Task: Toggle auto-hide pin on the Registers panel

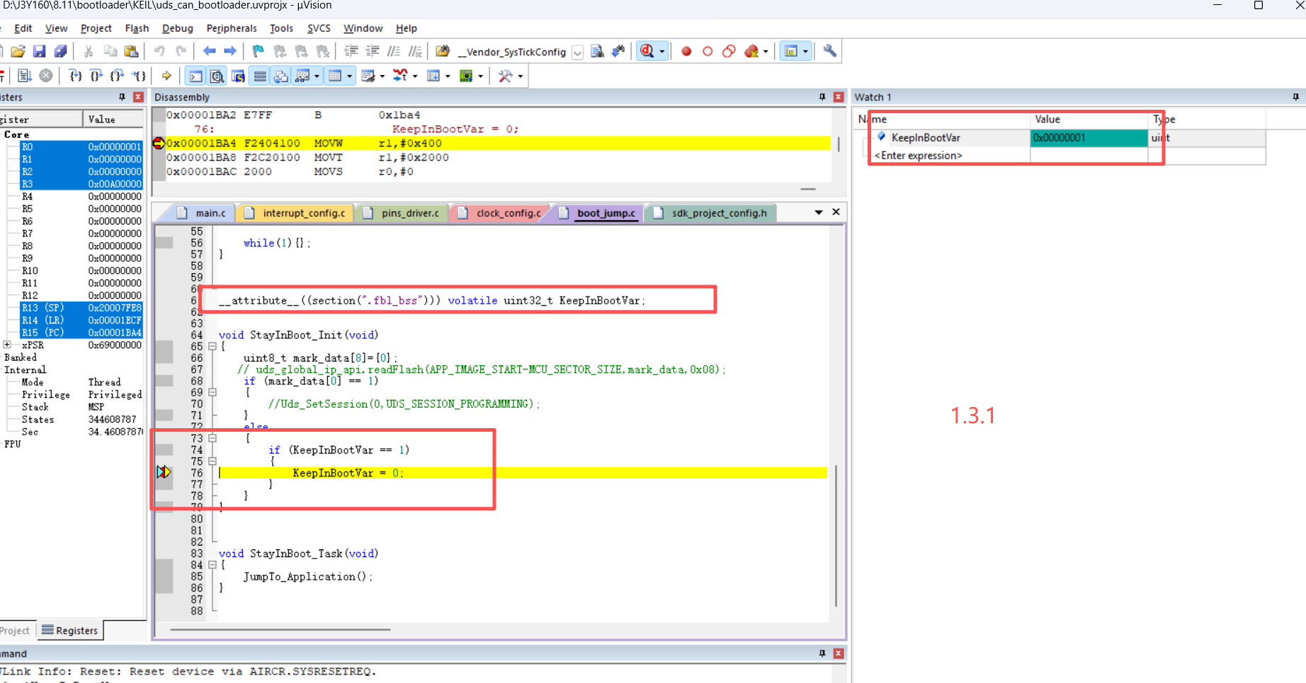Action: coord(122,97)
